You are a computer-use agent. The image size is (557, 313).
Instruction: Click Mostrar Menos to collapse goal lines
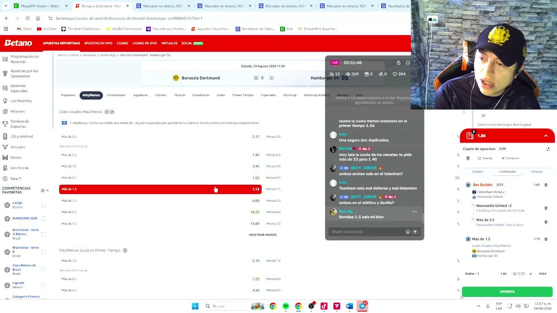(x=263, y=235)
